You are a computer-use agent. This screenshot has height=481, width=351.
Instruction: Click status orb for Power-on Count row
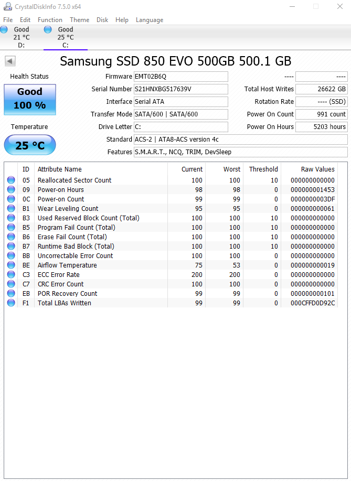point(11,199)
